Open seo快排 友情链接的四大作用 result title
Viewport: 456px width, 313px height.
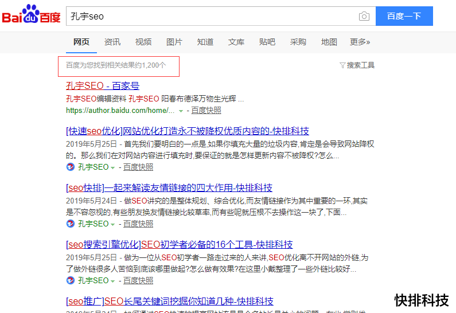[169, 187]
